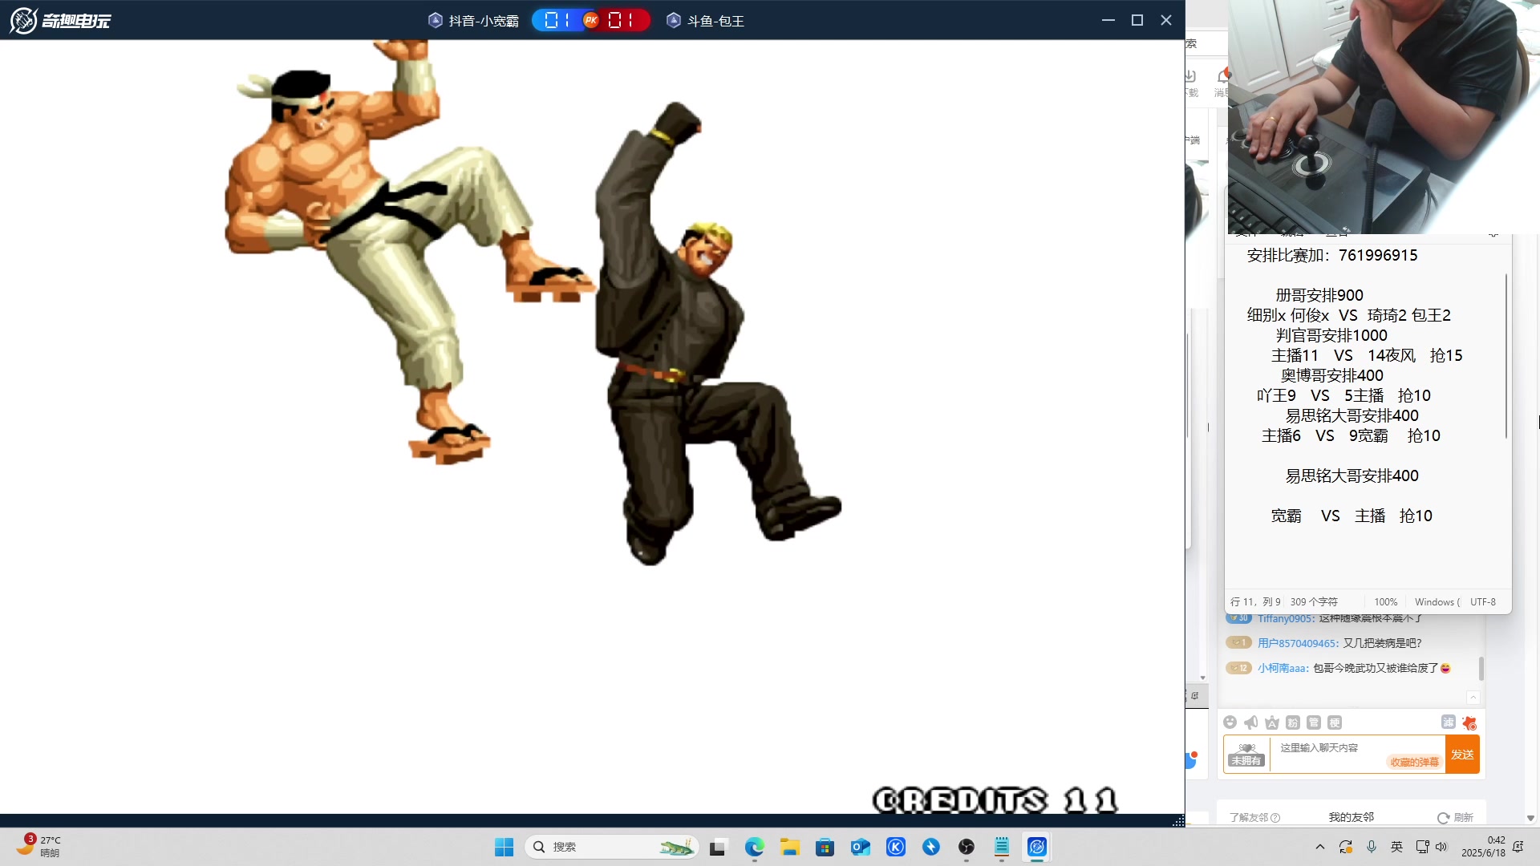Click the 行 11, 列 9 cursor position
The width and height of the screenshot is (1540, 866).
(x=1255, y=602)
